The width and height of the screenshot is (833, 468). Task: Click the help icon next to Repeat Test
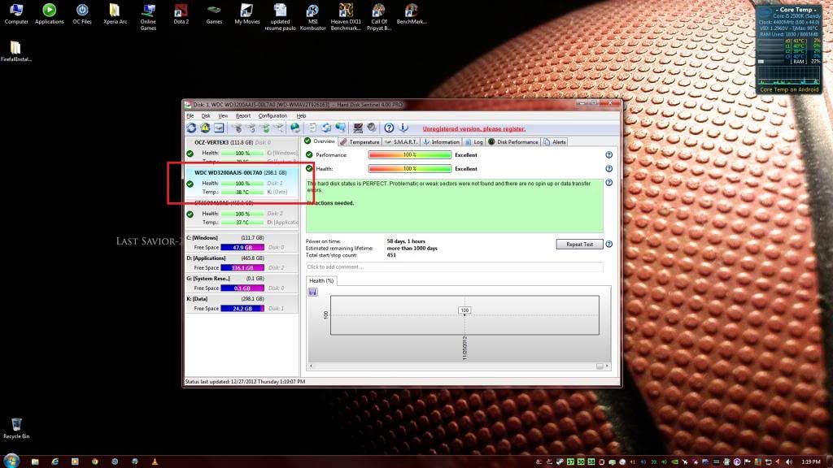[608, 244]
